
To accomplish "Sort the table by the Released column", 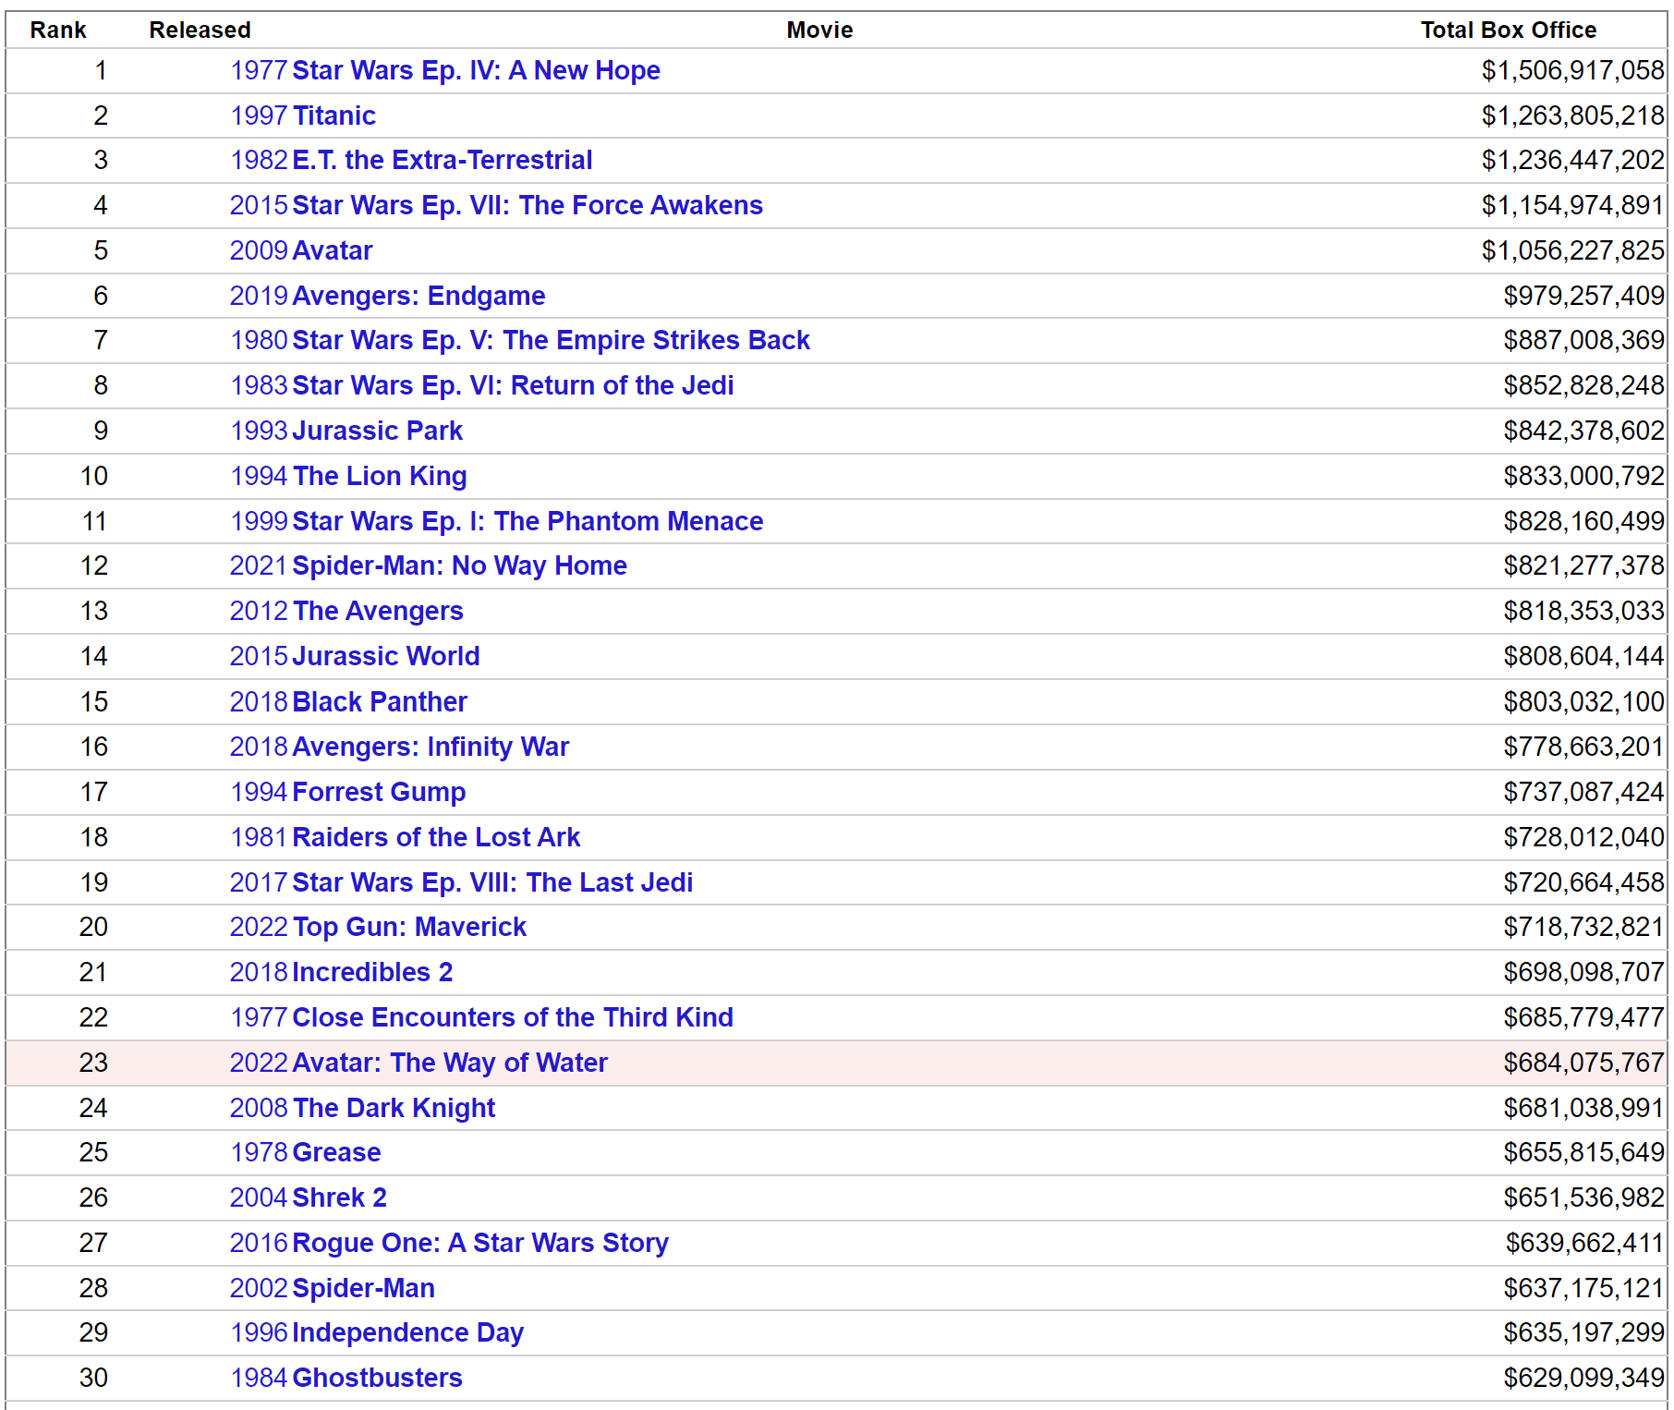I will (x=200, y=30).
